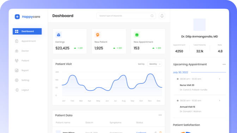Viewport: 237px width, 133px height.
Task: Open the Appointment menu item
Action: [29, 41]
